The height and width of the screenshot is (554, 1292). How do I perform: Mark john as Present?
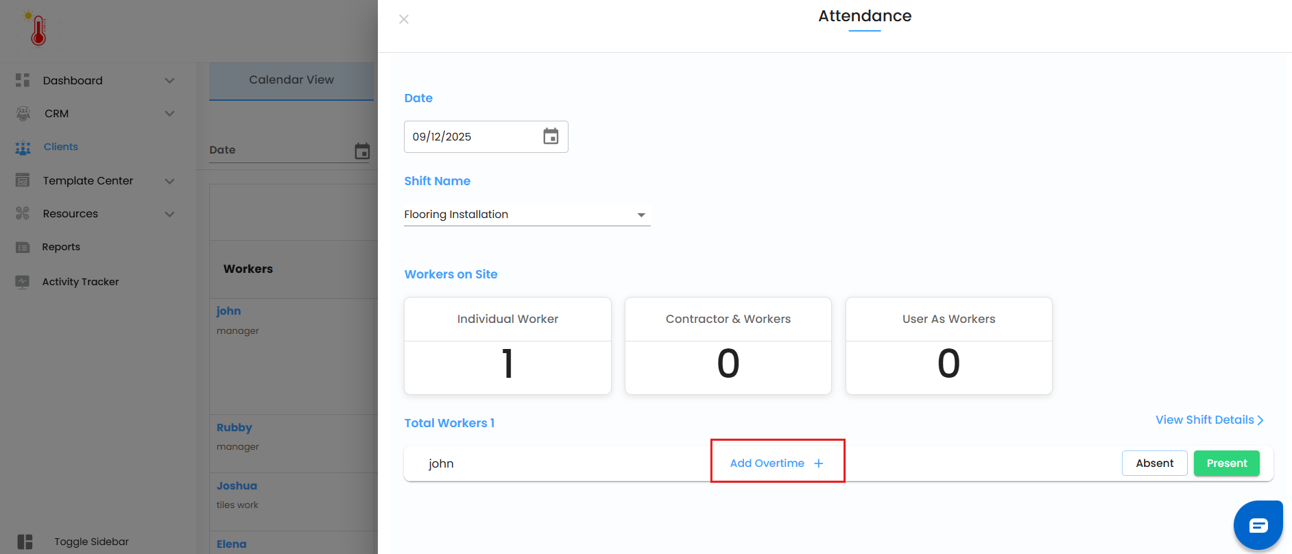pos(1226,463)
